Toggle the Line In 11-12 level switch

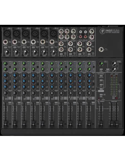(80, 54)
